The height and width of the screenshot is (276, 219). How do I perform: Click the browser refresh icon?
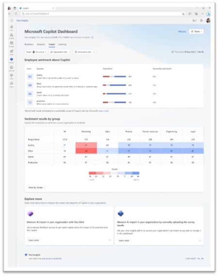click(x=16, y=14)
